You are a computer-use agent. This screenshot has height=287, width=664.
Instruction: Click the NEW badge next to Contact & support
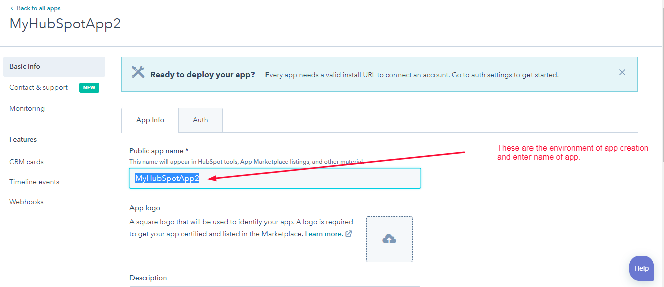click(x=89, y=87)
